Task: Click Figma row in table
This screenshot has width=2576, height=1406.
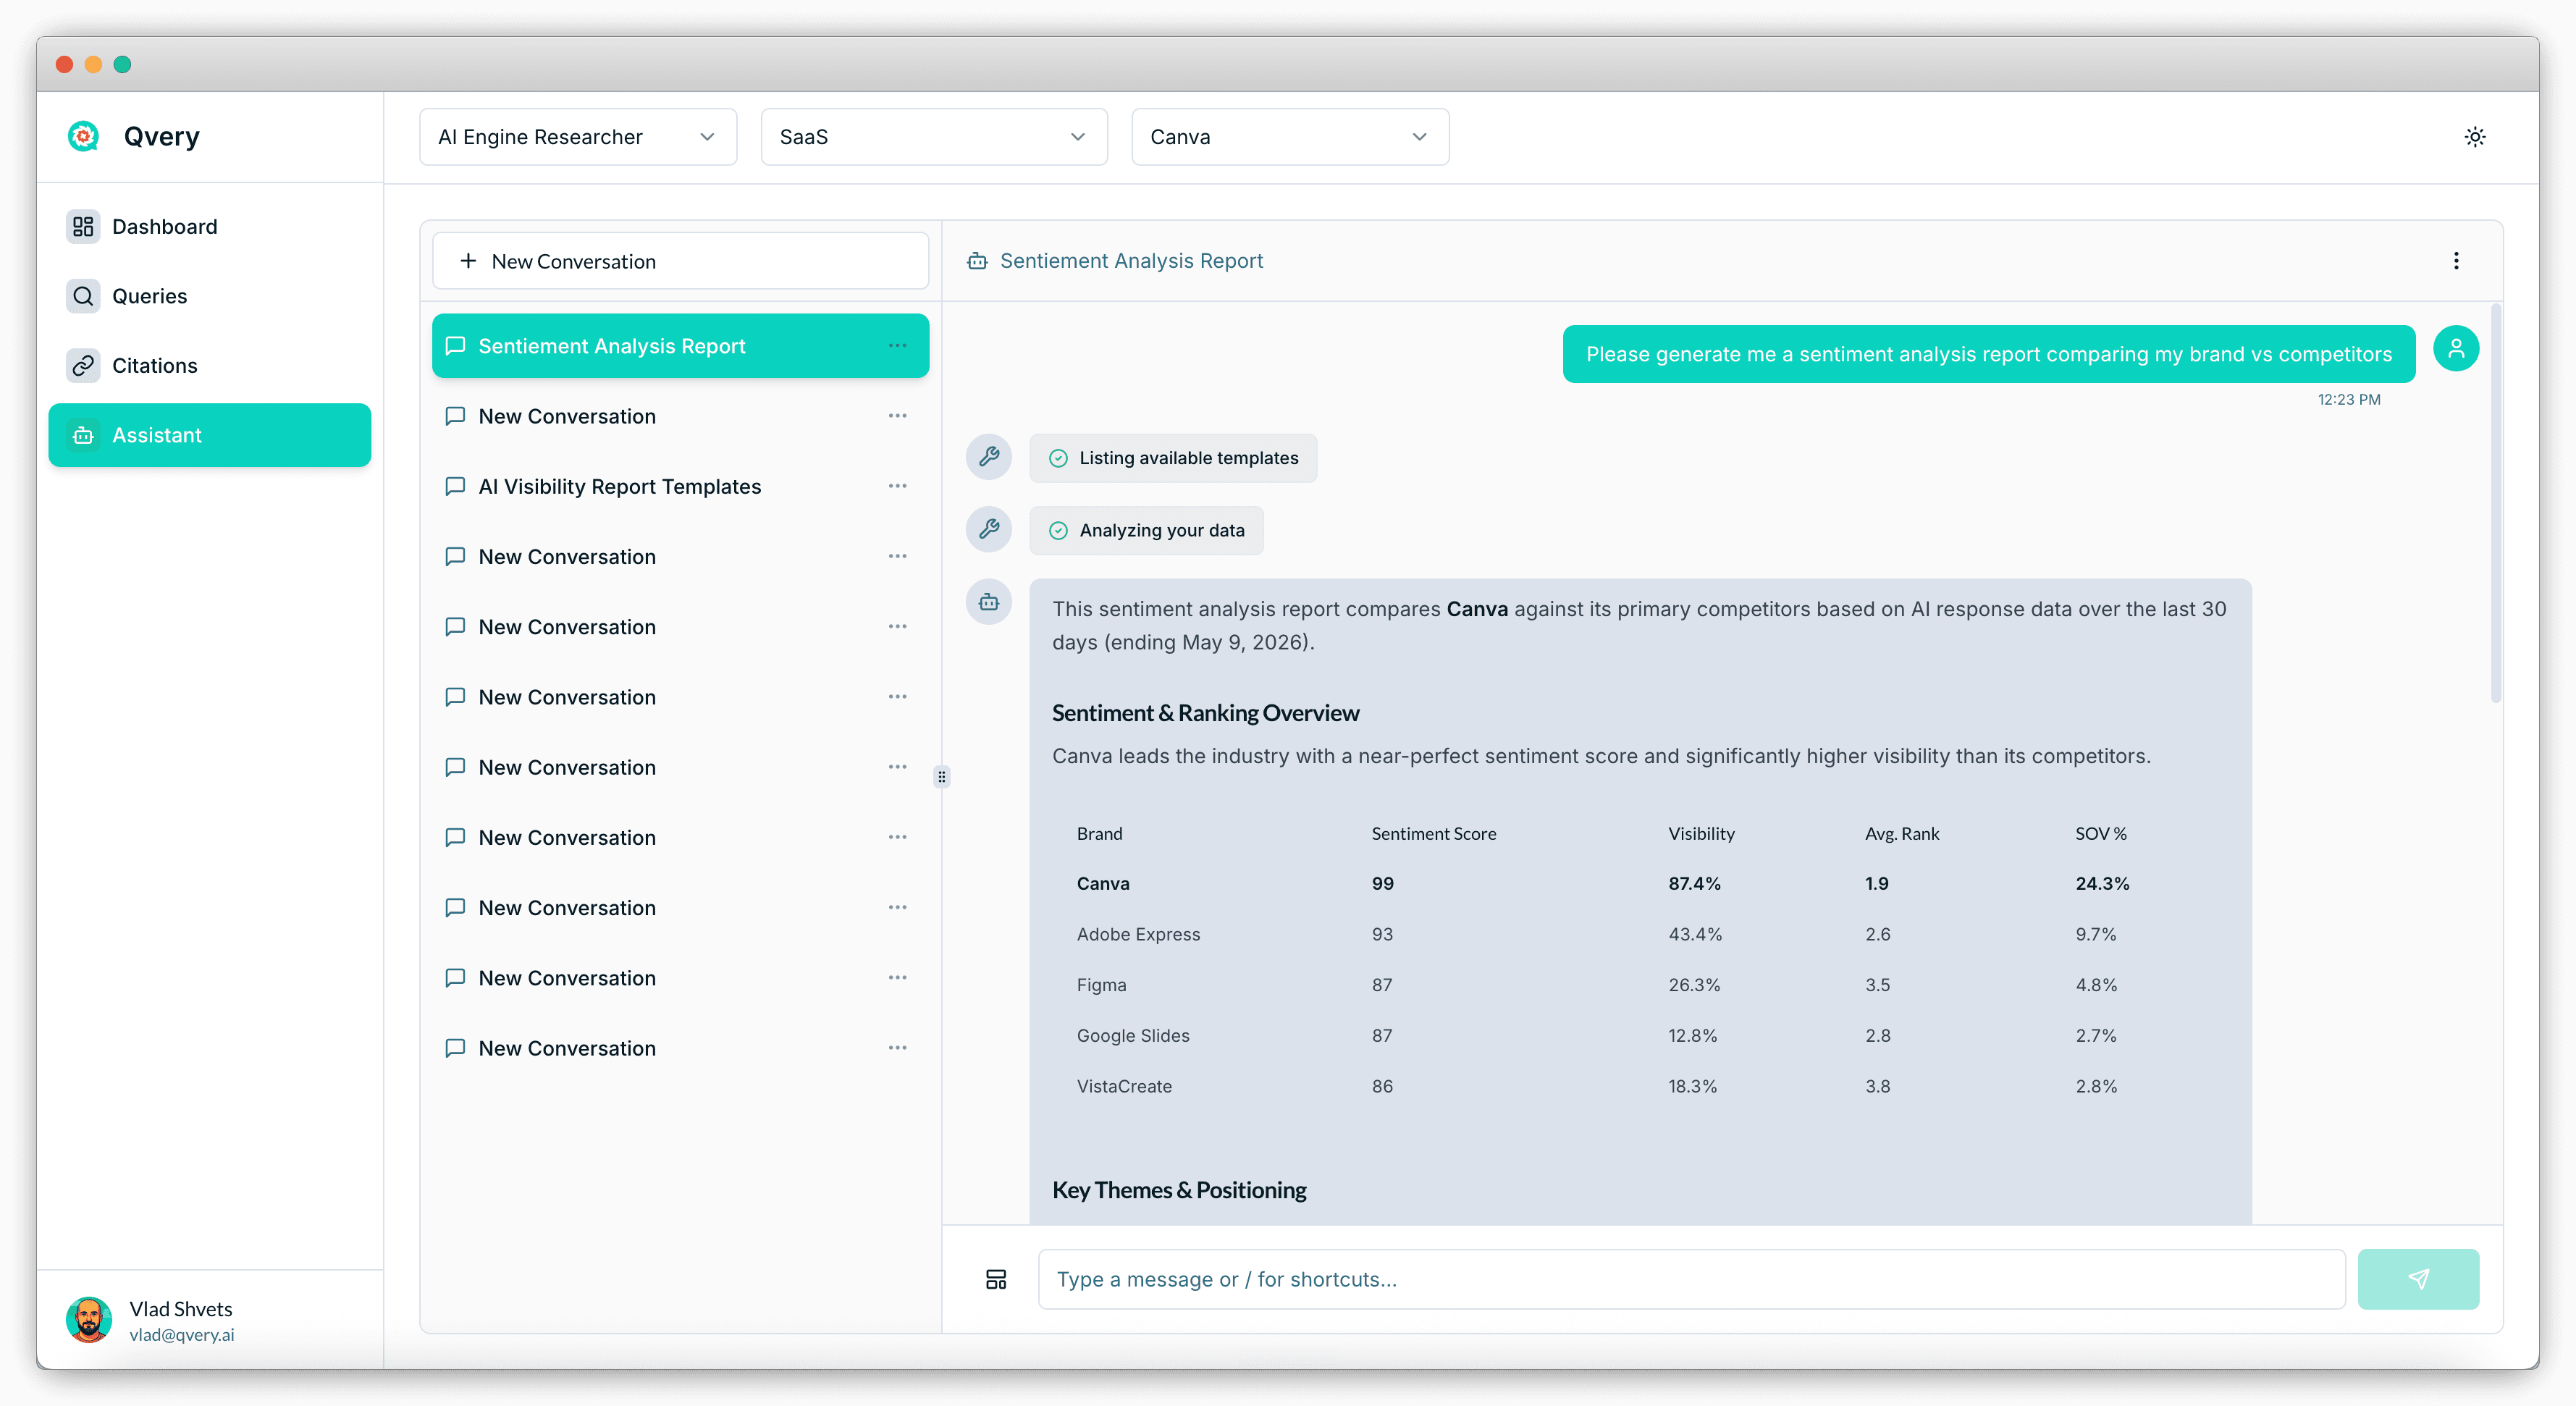Action: [1640, 985]
